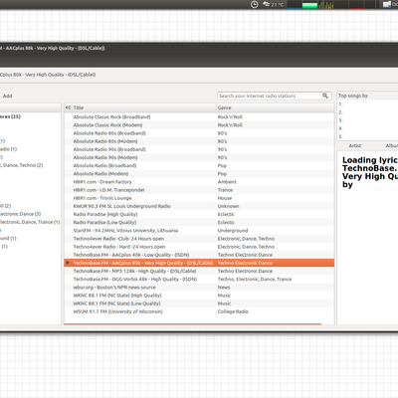398x398 pixels.
Task: Click the search magnifier icon
Action: 325,96
